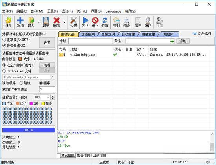Open the 退订(R) menu

67,11
